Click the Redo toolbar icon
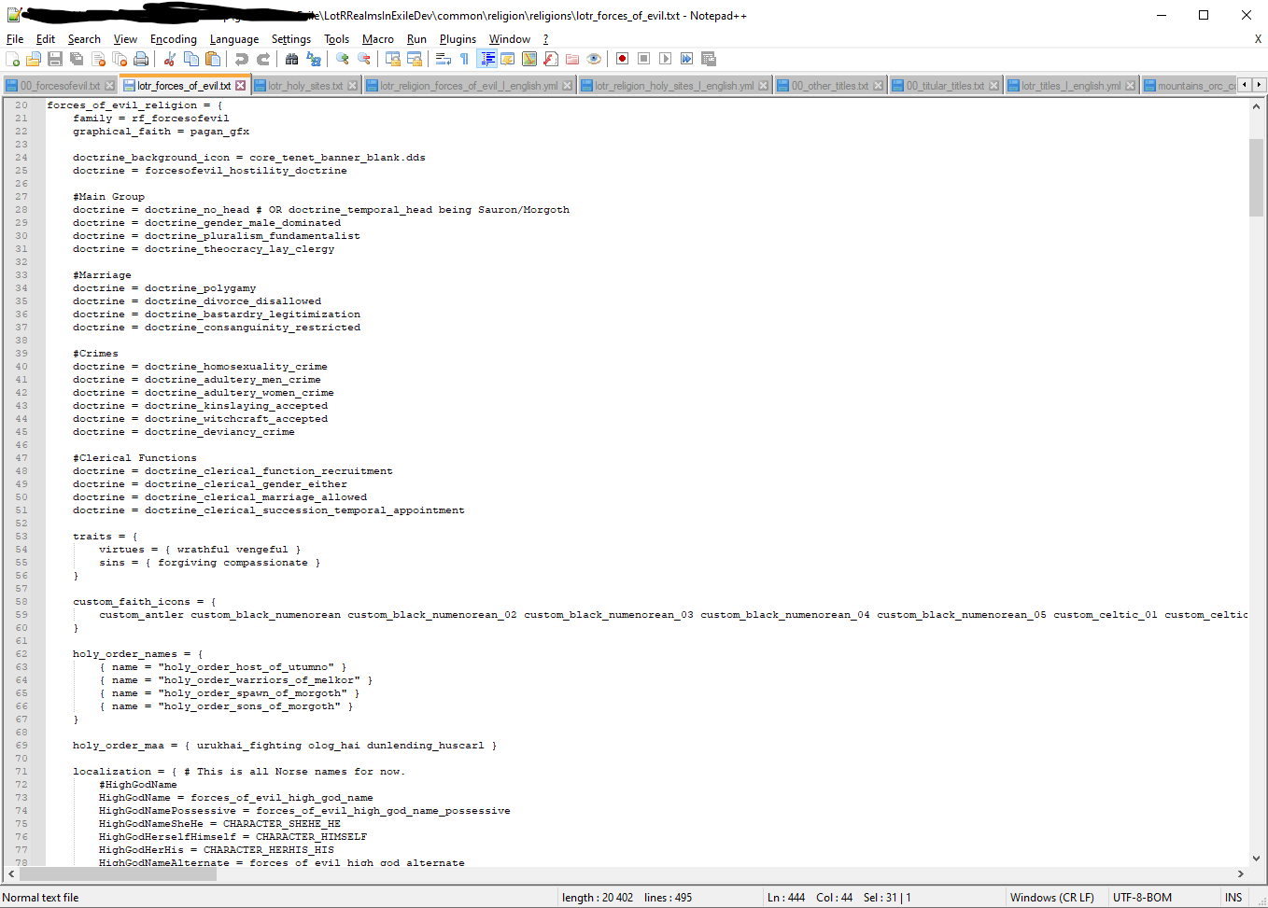The height and width of the screenshot is (908, 1268). tap(263, 59)
